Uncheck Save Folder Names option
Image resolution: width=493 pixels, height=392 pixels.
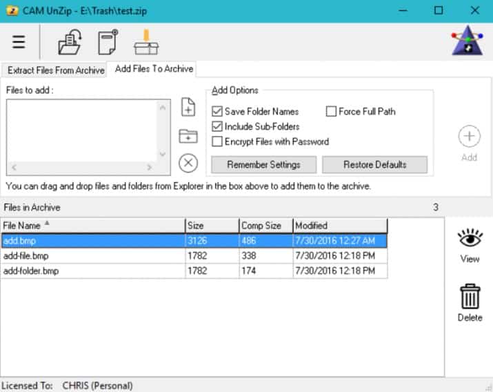(x=217, y=112)
